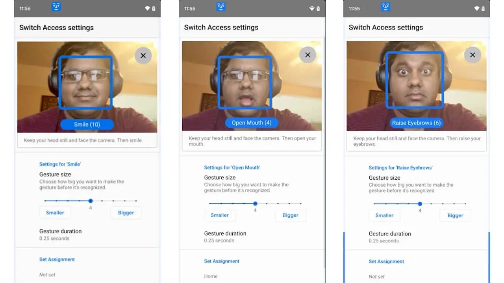Image resolution: width=504 pixels, height=283 pixels.
Task: Tap face detection icon in Open Mouth status bar
Action: click(x=221, y=7)
